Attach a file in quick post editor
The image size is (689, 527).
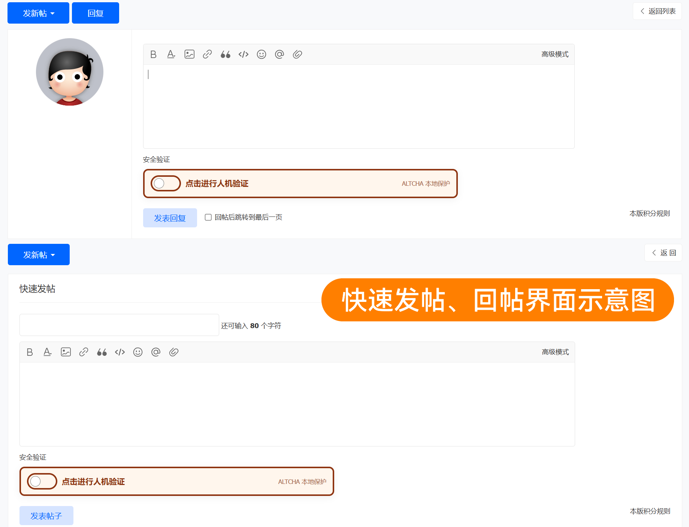click(174, 352)
